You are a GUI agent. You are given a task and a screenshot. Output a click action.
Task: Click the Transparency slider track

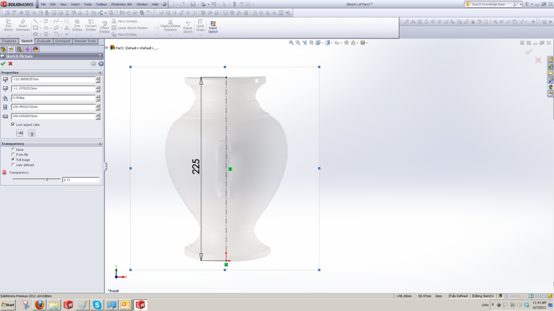pos(36,180)
